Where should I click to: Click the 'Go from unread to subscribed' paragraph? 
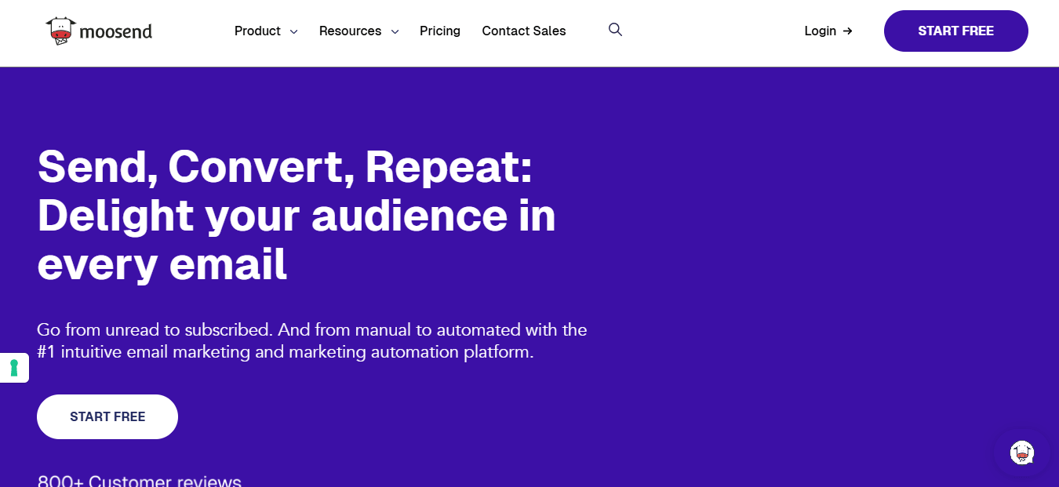point(312,341)
